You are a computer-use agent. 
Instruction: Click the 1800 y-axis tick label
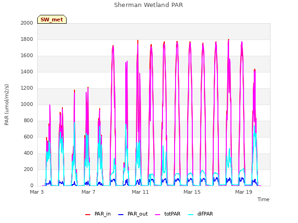click(x=27, y=39)
